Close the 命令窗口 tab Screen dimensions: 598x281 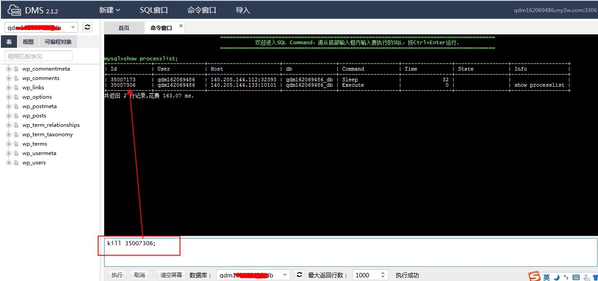coord(181,26)
